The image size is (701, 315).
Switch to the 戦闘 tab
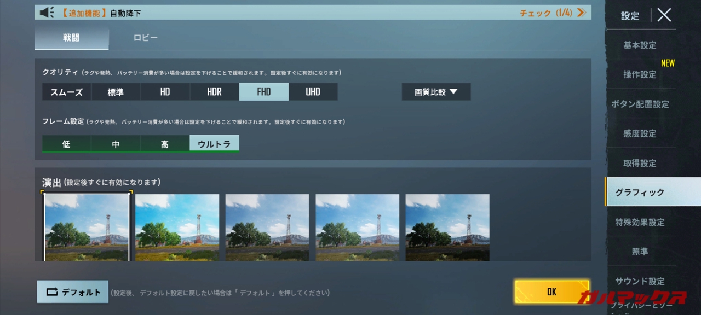[71, 38]
